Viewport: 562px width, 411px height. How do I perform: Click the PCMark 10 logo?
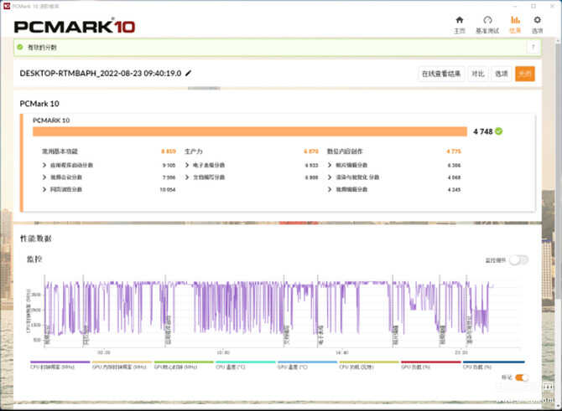pyautogui.click(x=74, y=27)
